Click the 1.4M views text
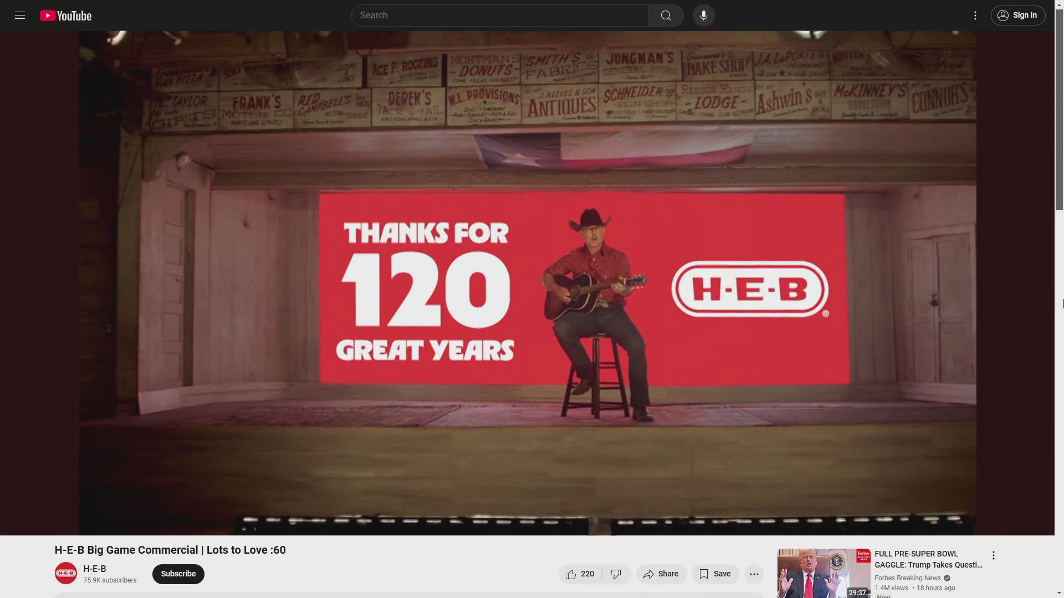This screenshot has height=598, width=1064. [x=891, y=588]
